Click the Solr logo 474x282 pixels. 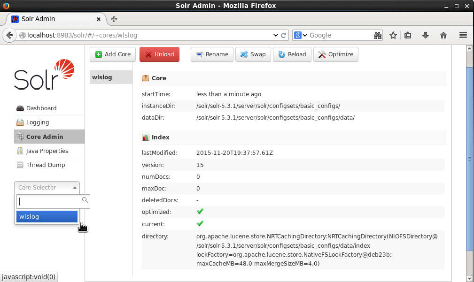(x=44, y=75)
